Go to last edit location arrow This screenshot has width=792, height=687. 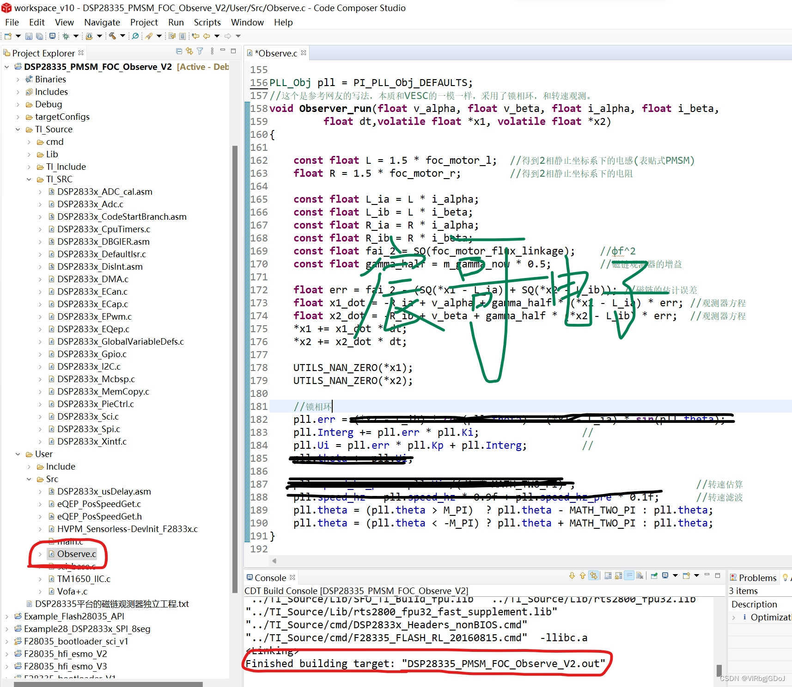tap(195, 36)
